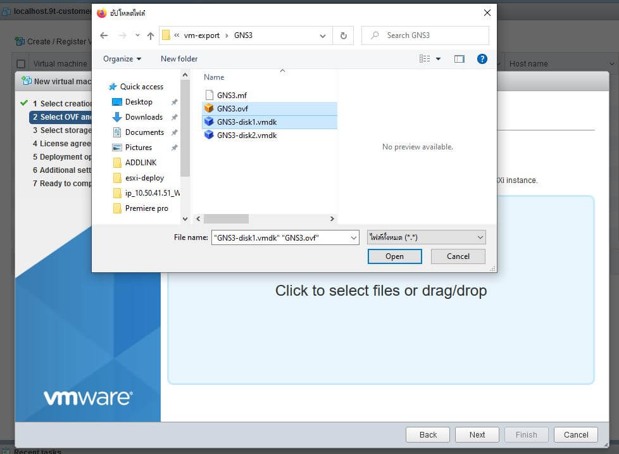Go to step 1 Select creation type

61,103
